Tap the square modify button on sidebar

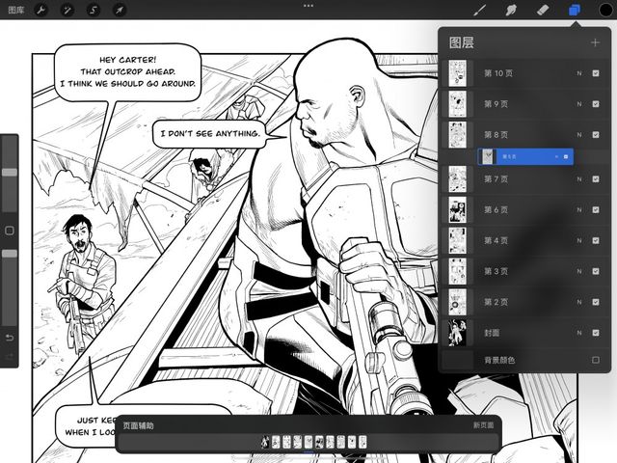pos(10,231)
